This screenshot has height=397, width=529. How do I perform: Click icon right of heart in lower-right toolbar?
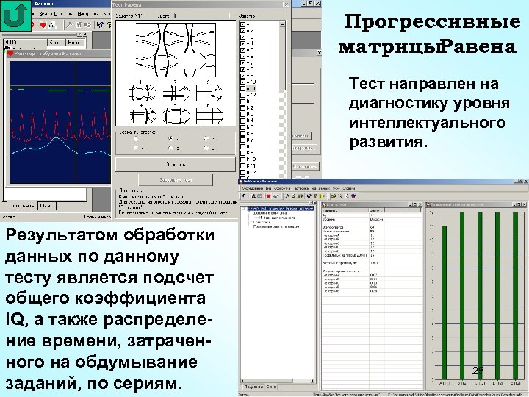tap(276, 196)
